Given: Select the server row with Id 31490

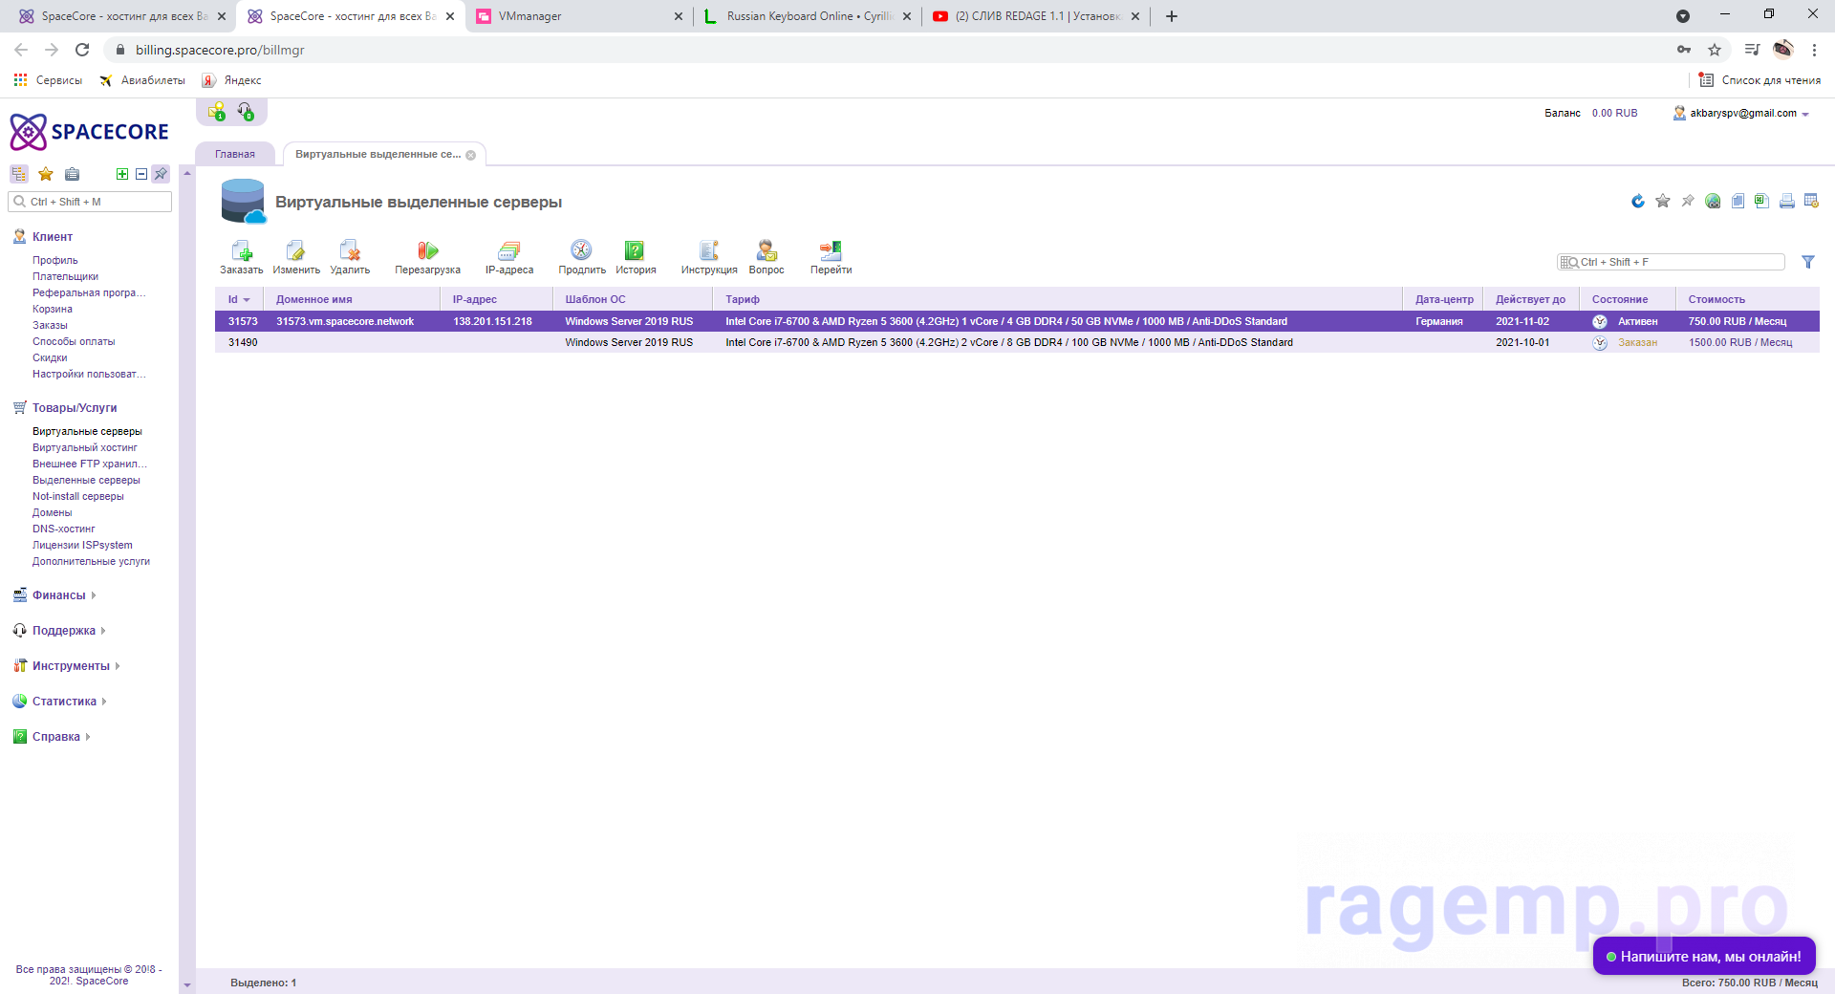Looking at the screenshot, I should [1017, 342].
